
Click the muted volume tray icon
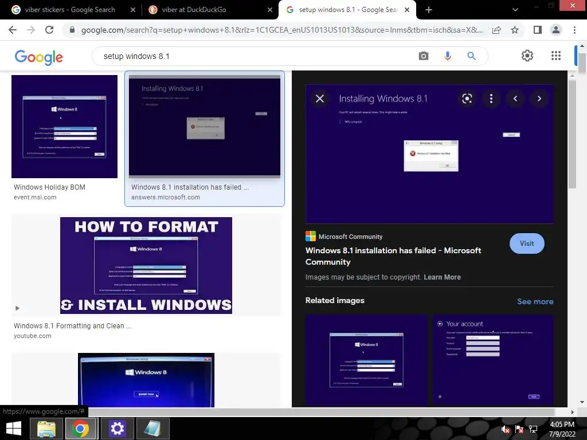506,430
